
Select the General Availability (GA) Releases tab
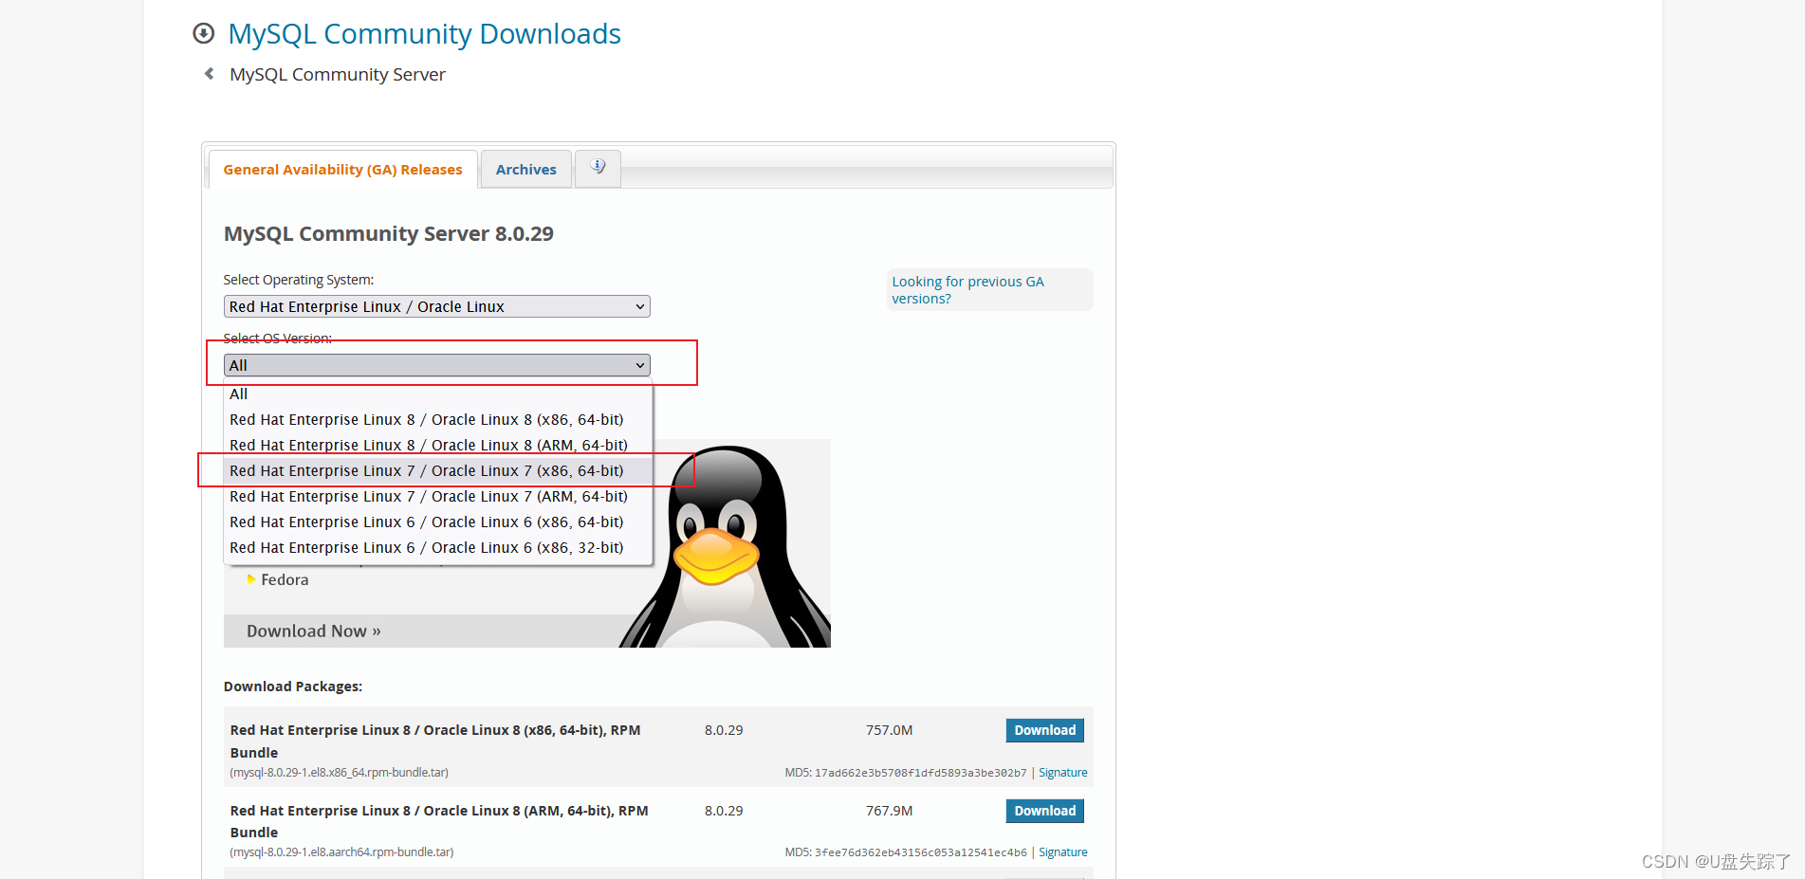(342, 169)
